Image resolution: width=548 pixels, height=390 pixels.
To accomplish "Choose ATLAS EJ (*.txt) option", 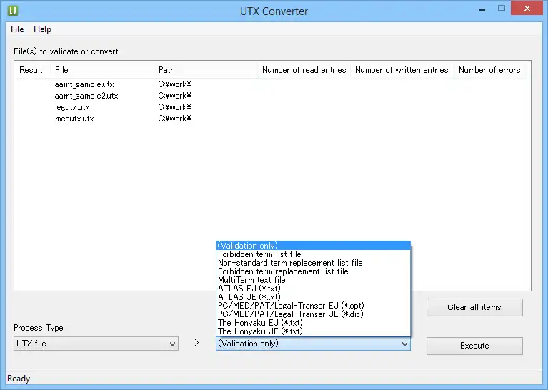I will click(313, 289).
